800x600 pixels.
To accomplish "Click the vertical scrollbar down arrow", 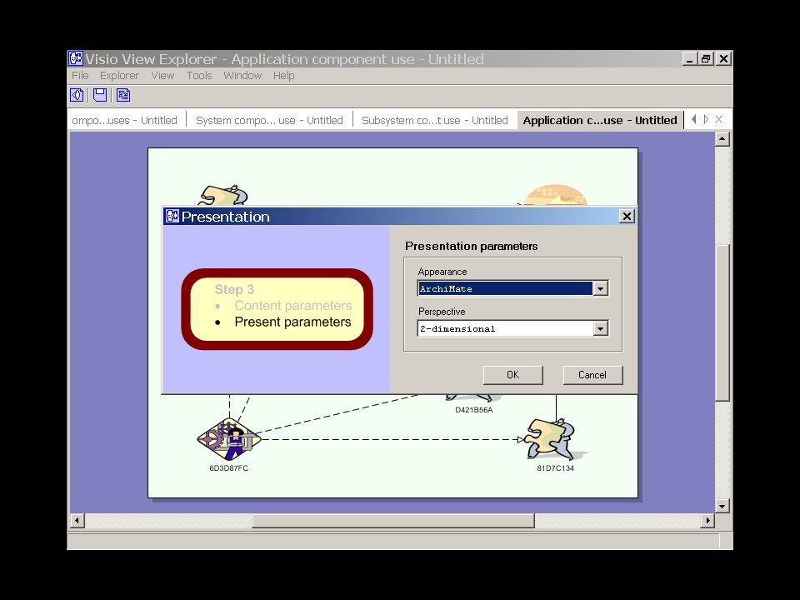I will coord(722,506).
